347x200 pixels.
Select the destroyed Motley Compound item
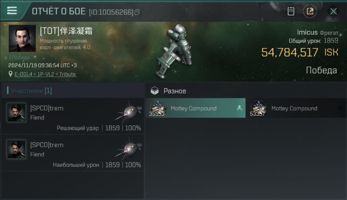296,108
